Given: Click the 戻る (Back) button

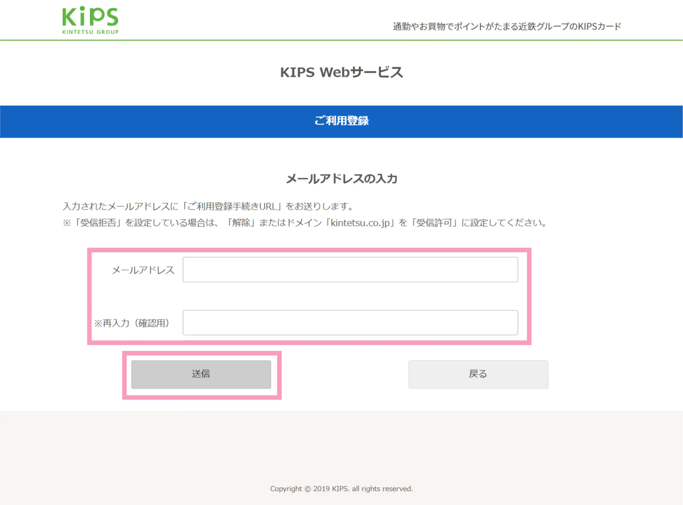Looking at the screenshot, I should pos(478,374).
